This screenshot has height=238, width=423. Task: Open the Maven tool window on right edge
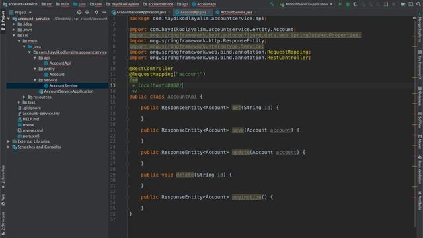(420, 142)
